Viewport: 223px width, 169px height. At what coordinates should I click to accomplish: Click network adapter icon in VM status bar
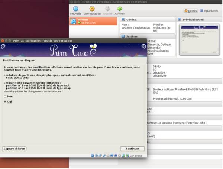point(100,156)
